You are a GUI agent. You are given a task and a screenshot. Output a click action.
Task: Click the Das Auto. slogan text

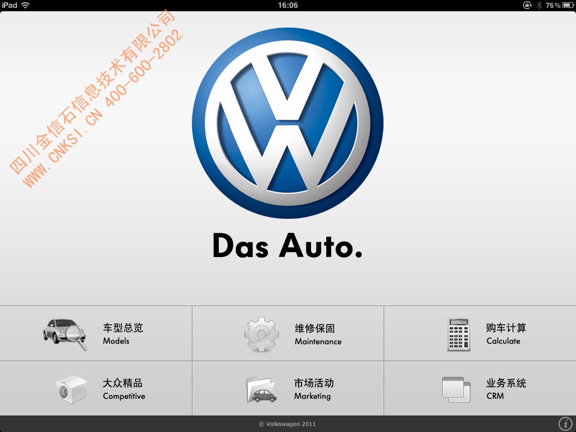click(287, 245)
